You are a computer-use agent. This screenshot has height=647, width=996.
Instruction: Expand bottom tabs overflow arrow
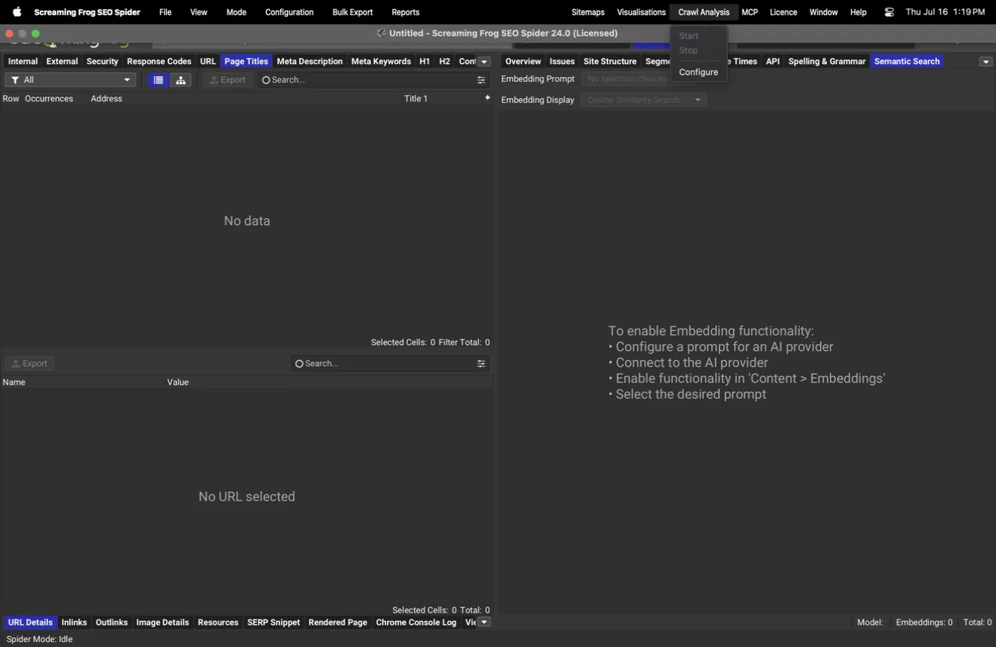tap(484, 622)
